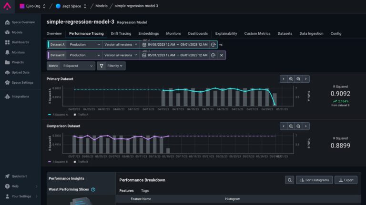Click the search icon in Performance Breakdown
366x205 pixels.
(x=289, y=180)
